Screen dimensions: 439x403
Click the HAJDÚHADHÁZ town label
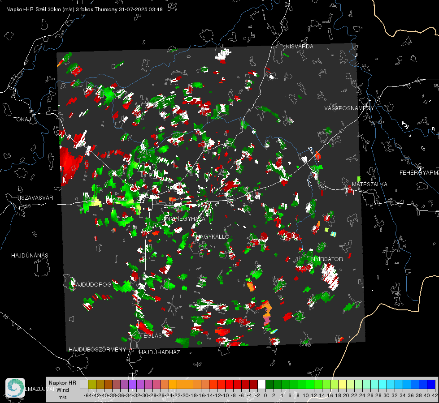coord(160,352)
